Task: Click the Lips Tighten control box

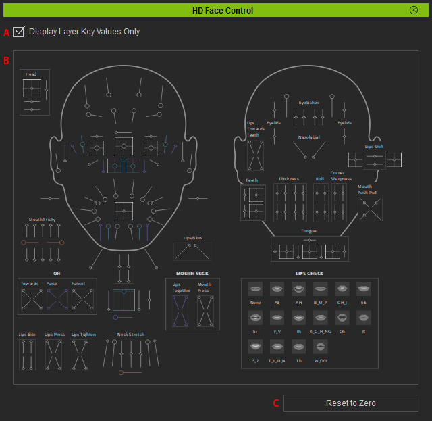Action: click(80, 355)
